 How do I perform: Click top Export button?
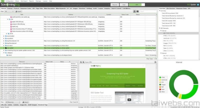click(x=18, y=11)
